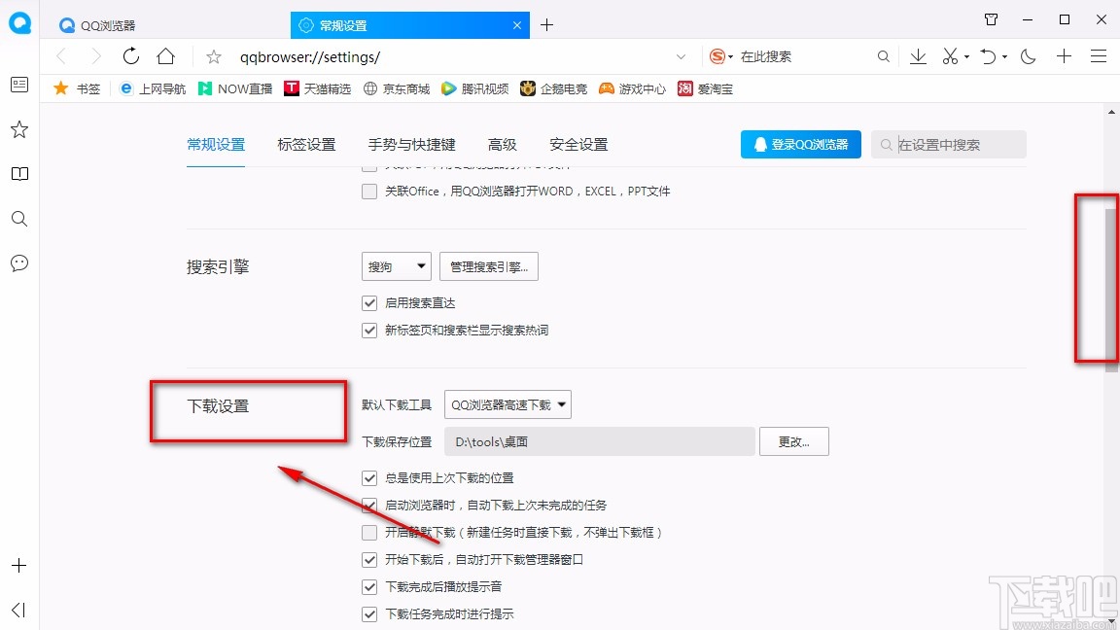This screenshot has height=630, width=1120.
Task: Open the search icon in left sidebar
Action: click(x=18, y=219)
